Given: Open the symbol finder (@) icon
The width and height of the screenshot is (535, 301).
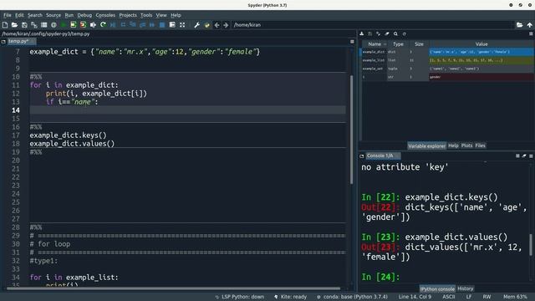Looking at the screenshot, I should tap(53, 25).
